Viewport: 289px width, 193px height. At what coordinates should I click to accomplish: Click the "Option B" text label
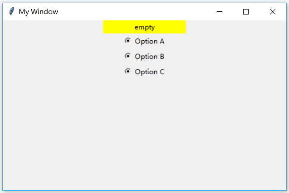point(149,57)
